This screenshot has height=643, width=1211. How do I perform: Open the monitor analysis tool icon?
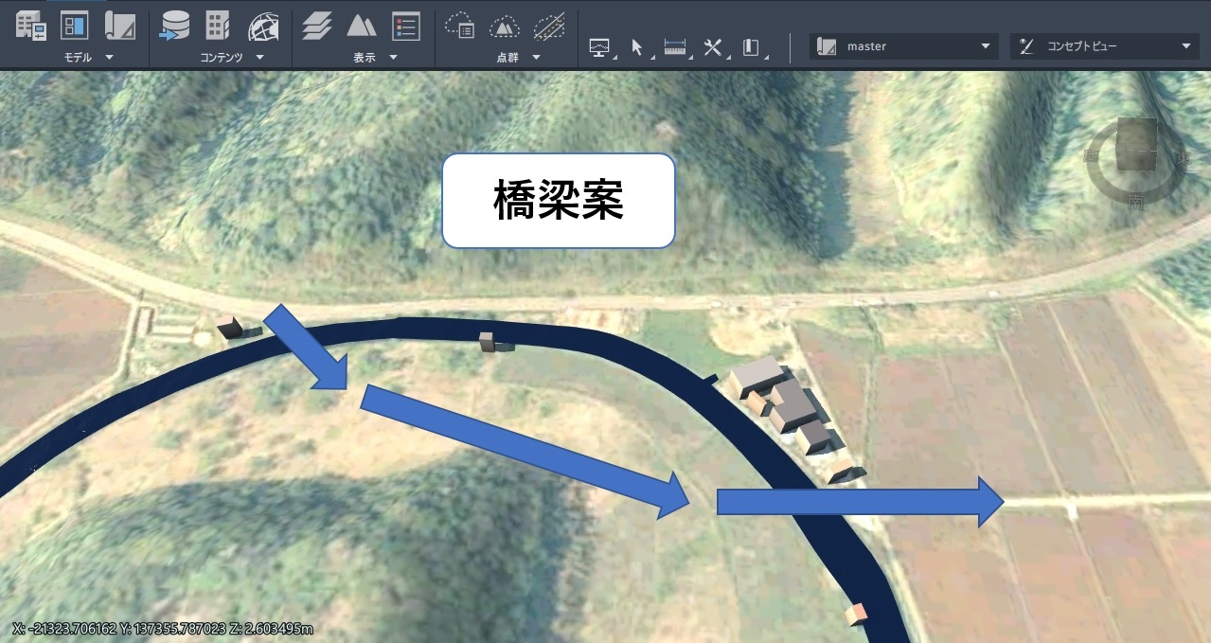600,47
